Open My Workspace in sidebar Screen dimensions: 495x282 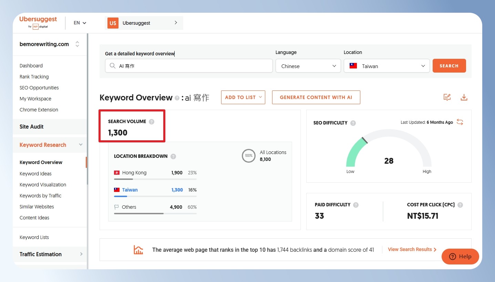coord(35,99)
